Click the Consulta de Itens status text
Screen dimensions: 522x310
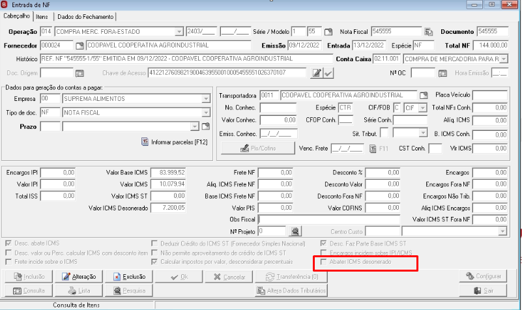[x=76, y=305]
